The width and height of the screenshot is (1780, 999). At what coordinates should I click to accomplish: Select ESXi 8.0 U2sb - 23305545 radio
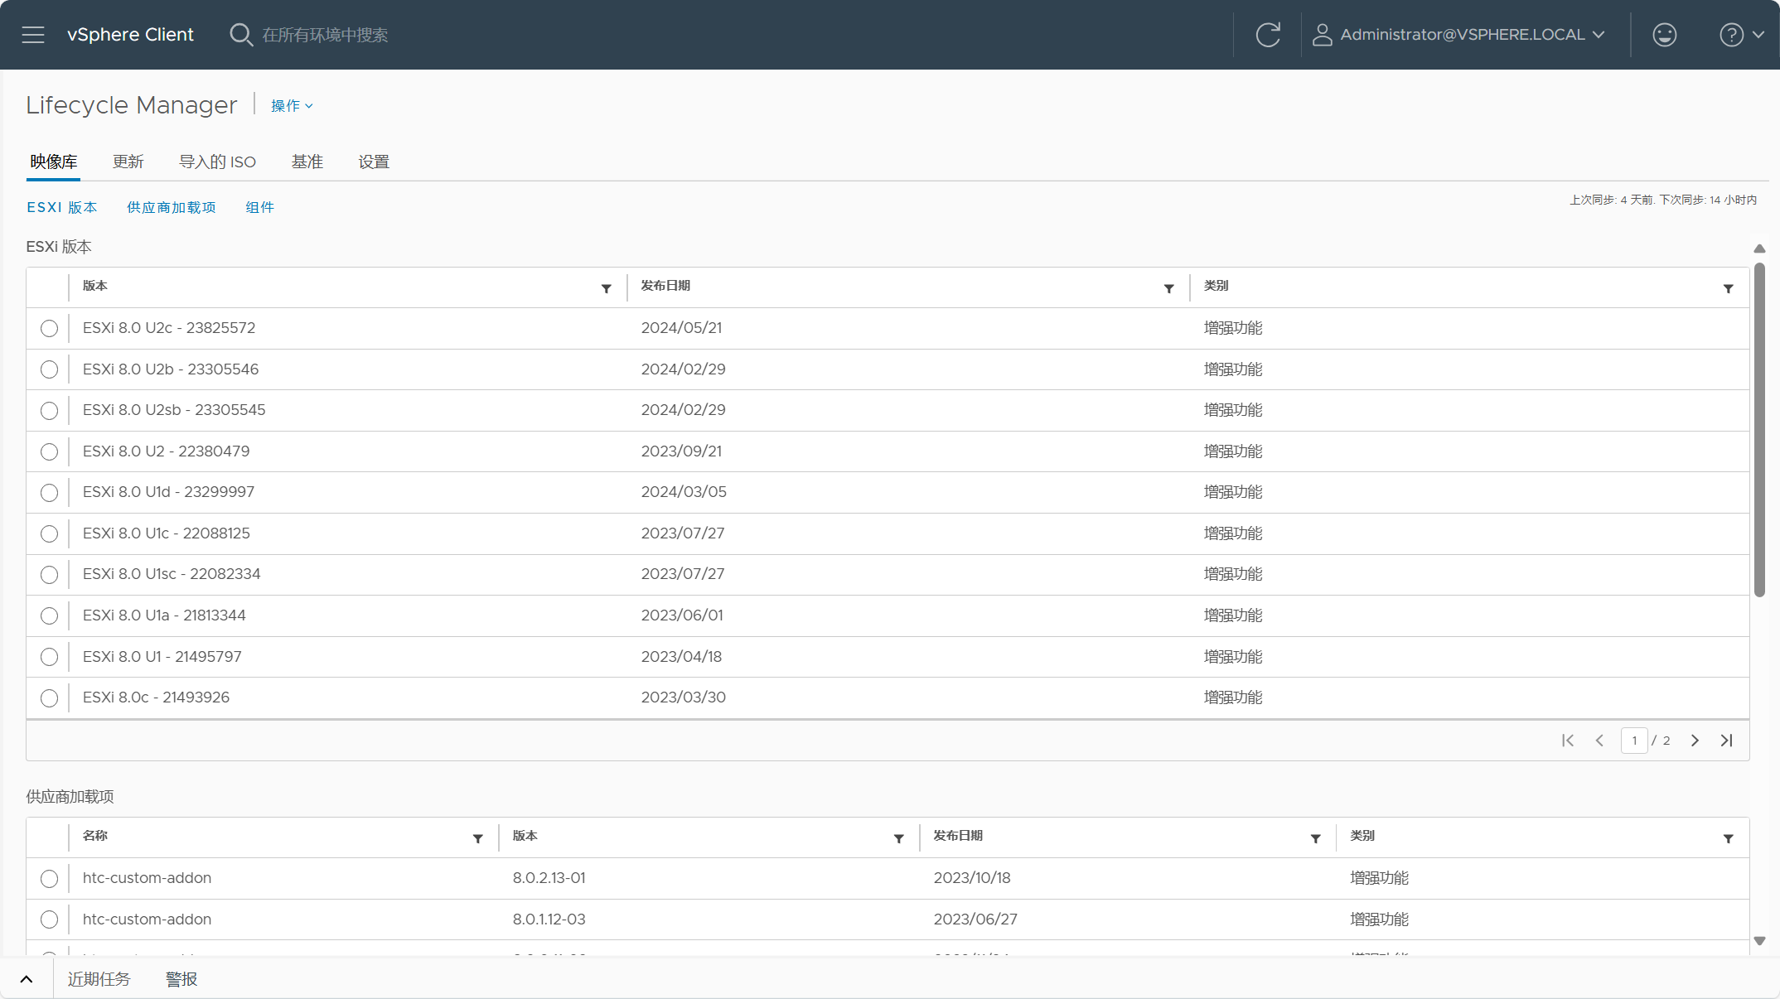pos(49,411)
